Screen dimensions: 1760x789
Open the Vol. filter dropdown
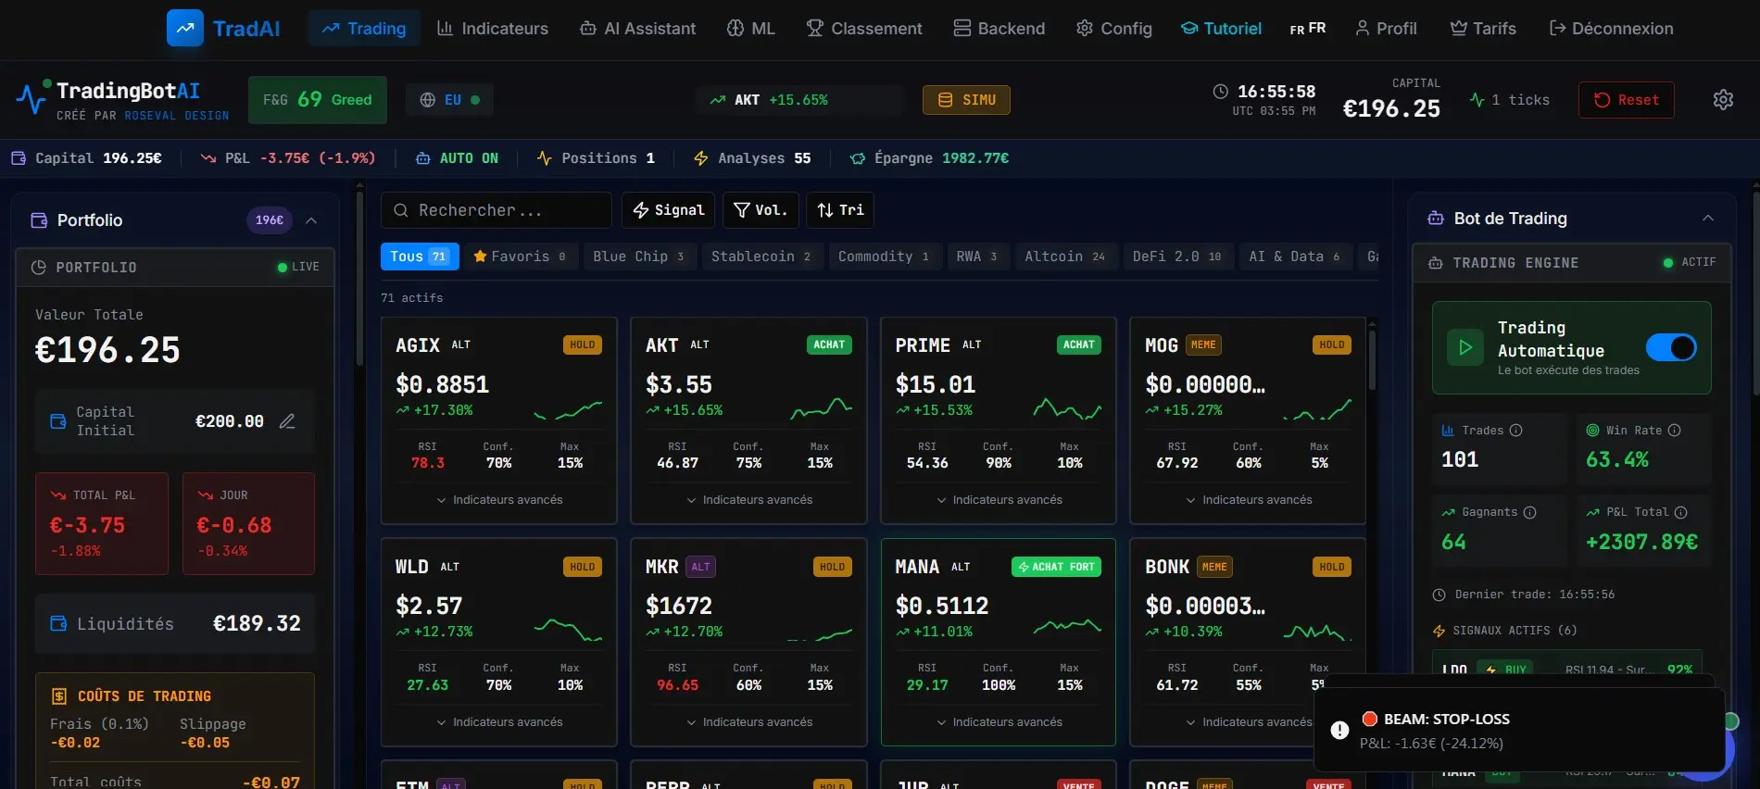[x=761, y=210]
